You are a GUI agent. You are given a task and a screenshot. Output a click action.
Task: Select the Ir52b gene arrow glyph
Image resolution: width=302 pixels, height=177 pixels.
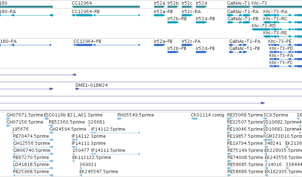(x=173, y=7)
